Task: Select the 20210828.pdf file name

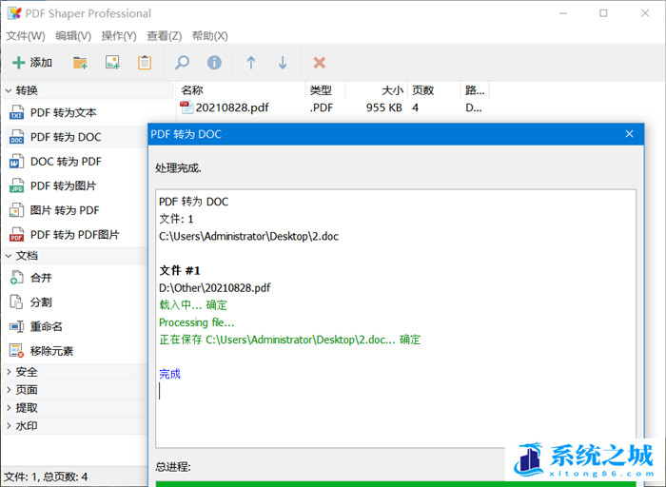Action: click(x=232, y=107)
